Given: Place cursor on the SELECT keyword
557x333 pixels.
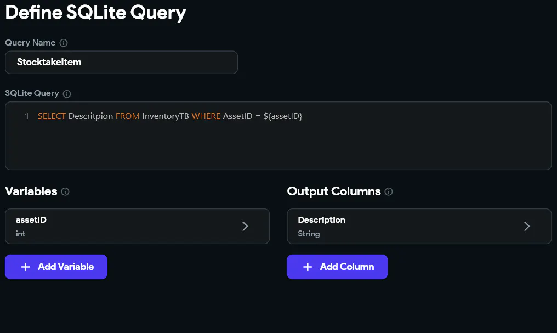Looking at the screenshot, I should pos(52,116).
